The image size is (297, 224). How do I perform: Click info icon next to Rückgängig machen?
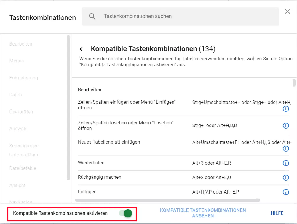(x=286, y=178)
